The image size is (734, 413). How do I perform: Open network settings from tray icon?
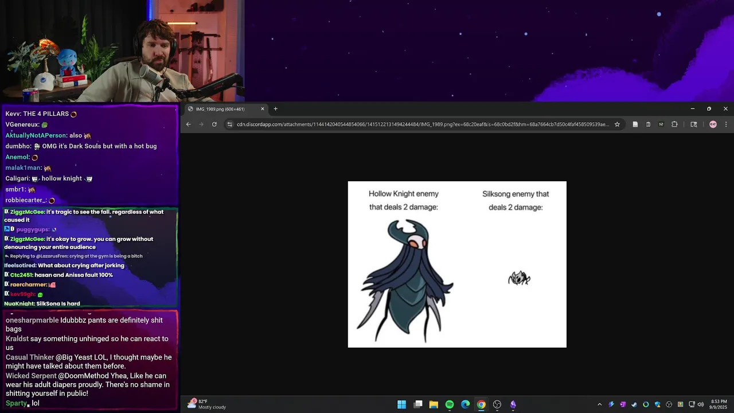(692, 404)
